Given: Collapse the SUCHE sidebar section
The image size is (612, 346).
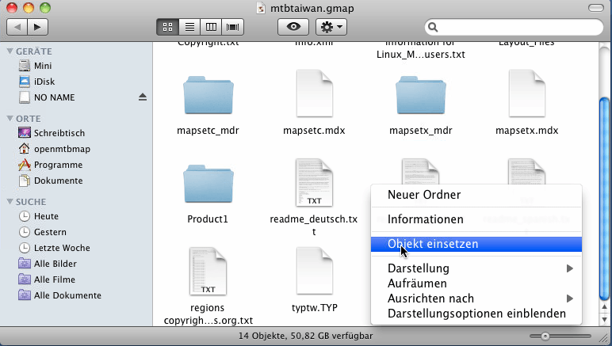Looking at the screenshot, I should [10, 201].
